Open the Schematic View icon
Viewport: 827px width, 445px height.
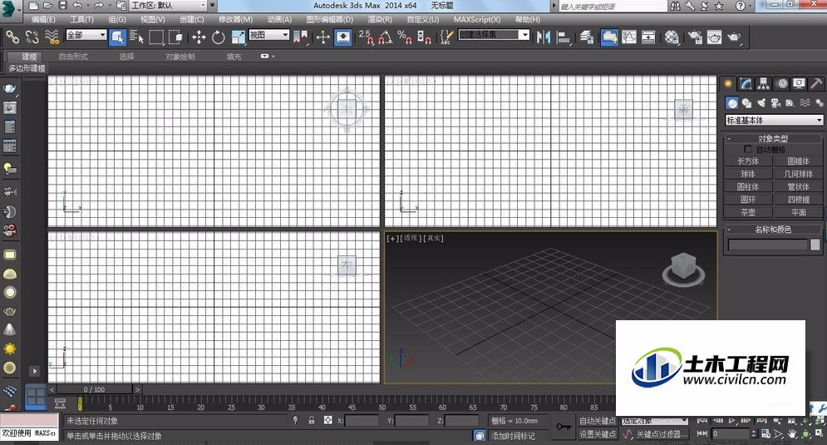[648, 37]
